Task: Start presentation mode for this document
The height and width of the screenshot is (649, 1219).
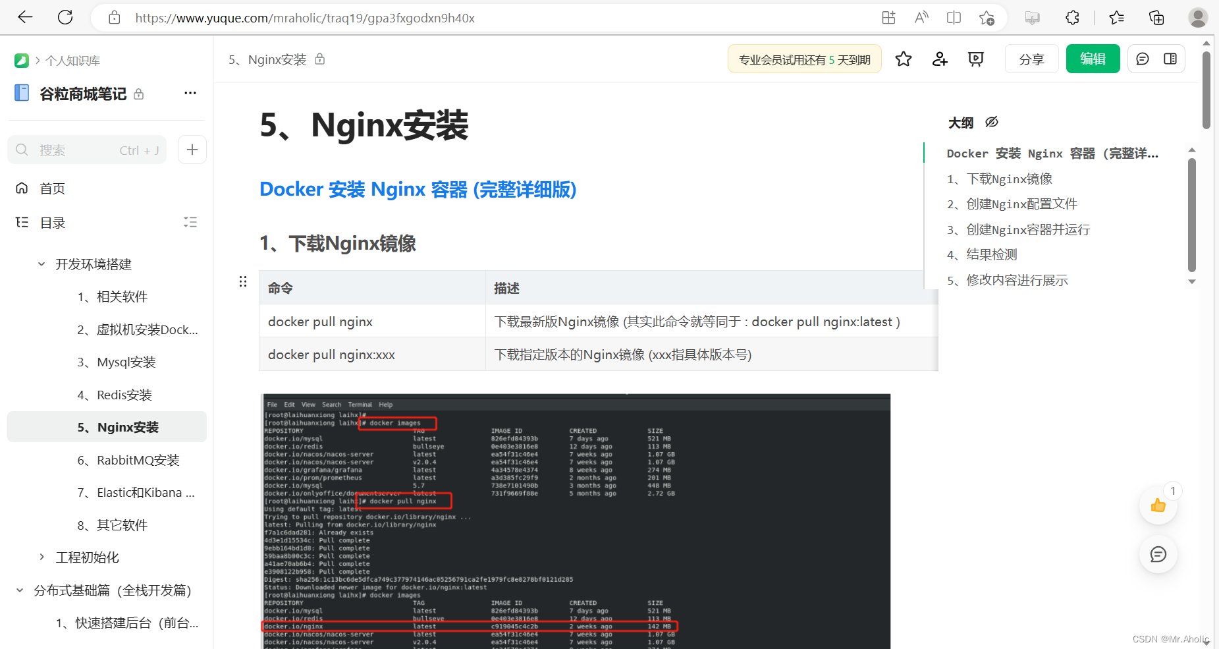Action: pos(975,59)
